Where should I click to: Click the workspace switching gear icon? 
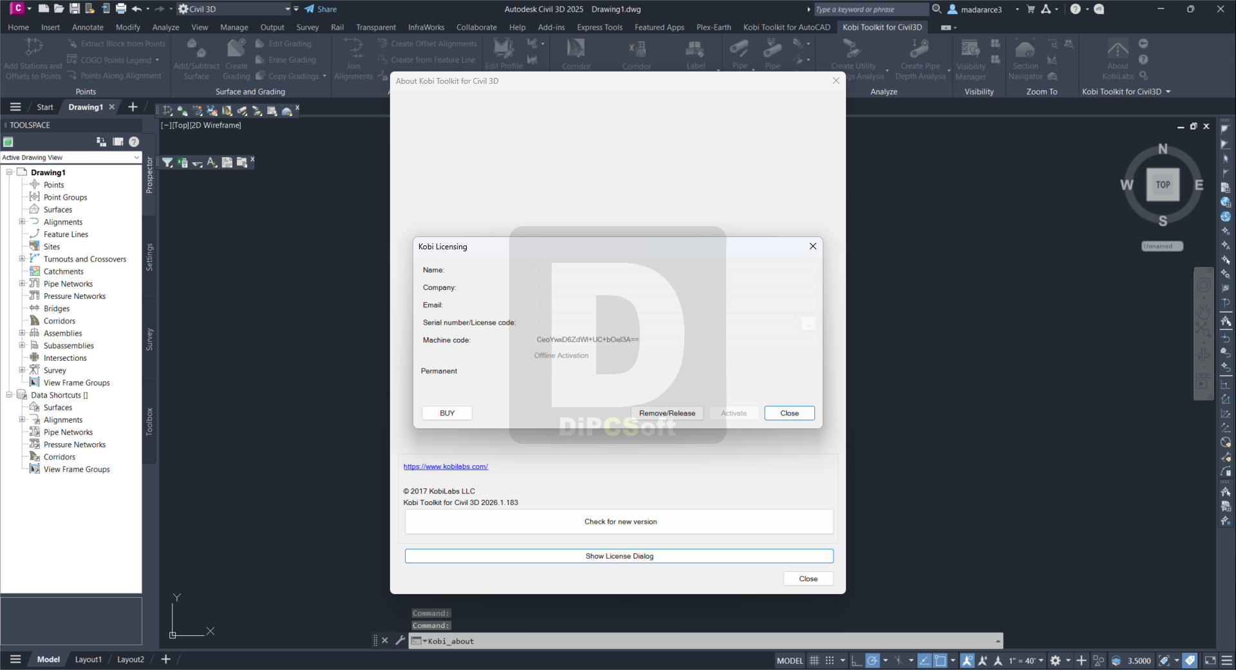(1055, 660)
